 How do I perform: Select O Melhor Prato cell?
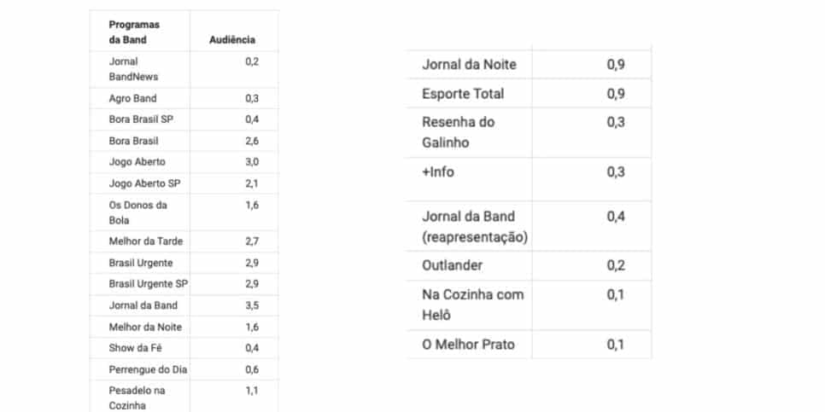tap(468, 345)
